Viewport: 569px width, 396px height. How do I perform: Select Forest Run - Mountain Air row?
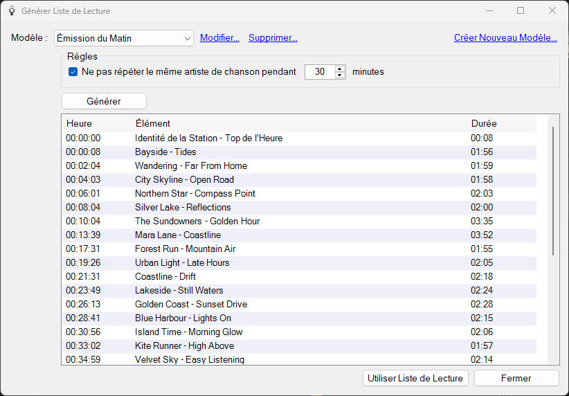[x=299, y=249]
